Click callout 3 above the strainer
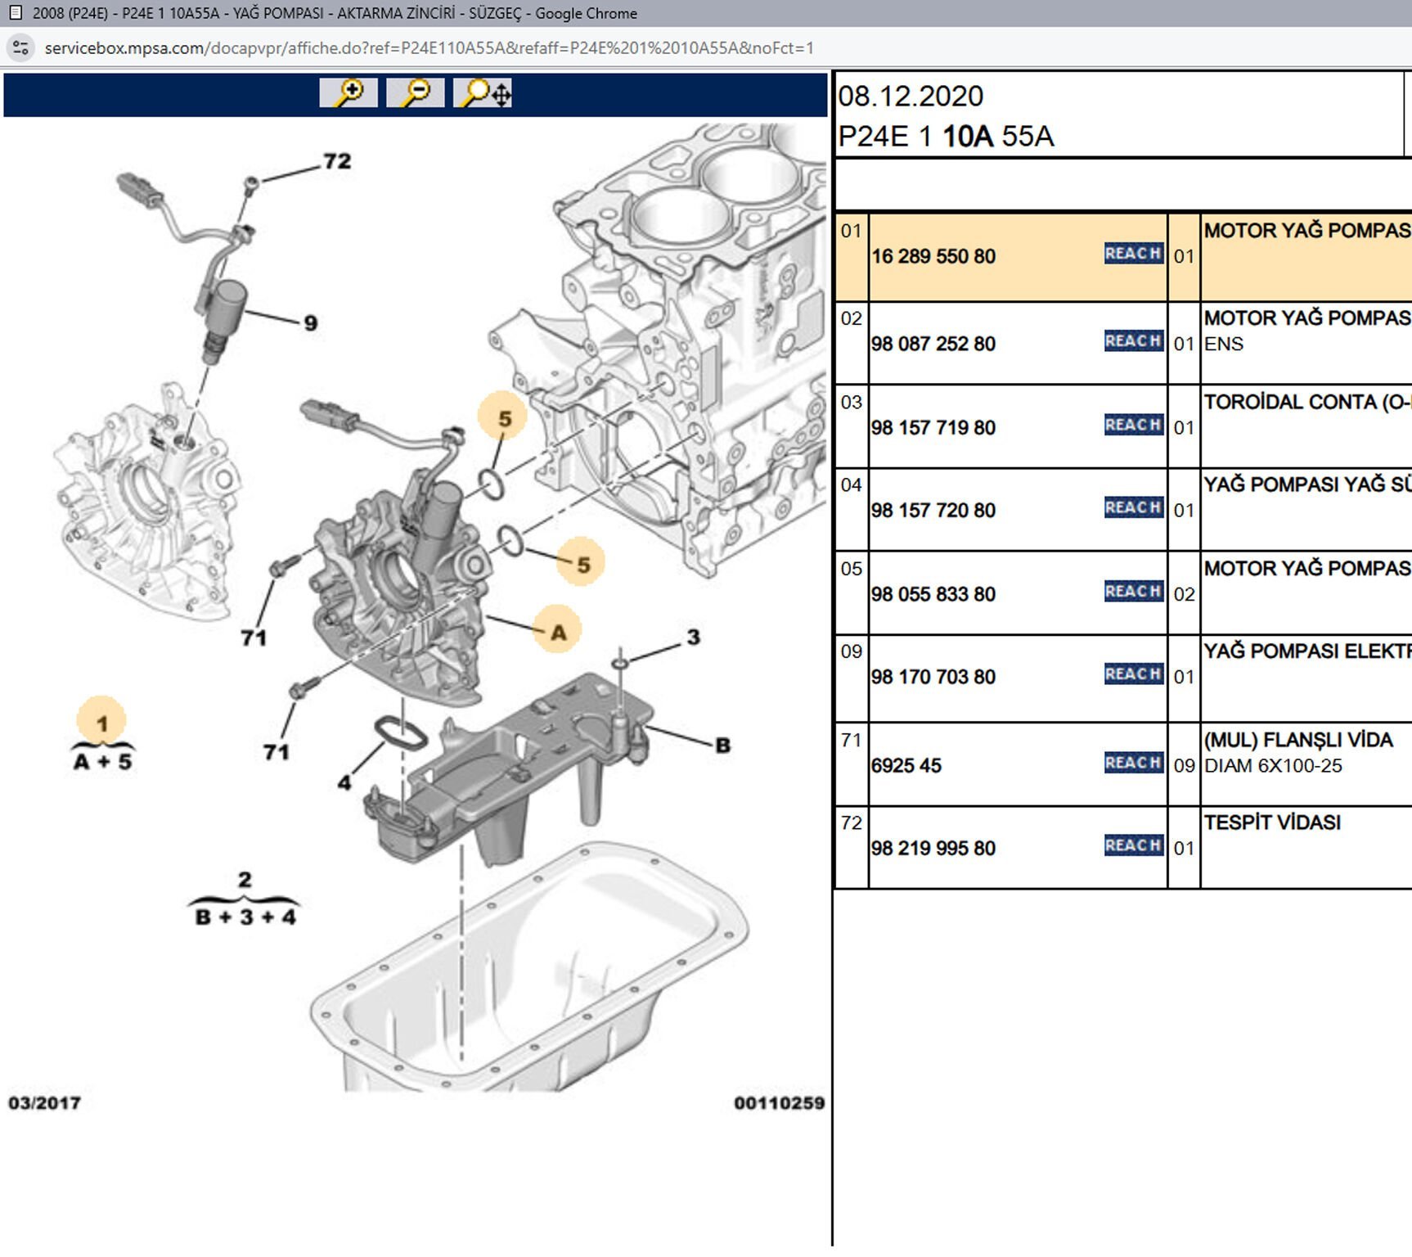Screen dimensions: 1412x1257 coord(693,637)
